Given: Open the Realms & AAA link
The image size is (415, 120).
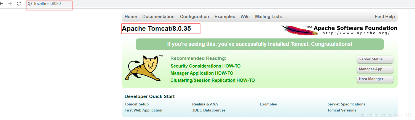Looking at the screenshot, I should point(205,104).
